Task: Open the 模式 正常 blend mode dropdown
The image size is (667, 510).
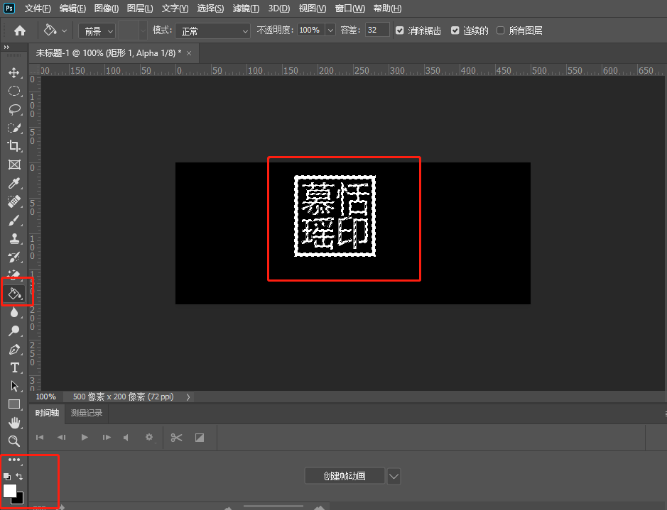Action: click(x=212, y=31)
